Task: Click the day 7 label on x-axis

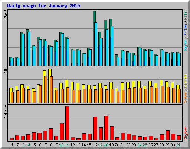Action: tap(46, 145)
